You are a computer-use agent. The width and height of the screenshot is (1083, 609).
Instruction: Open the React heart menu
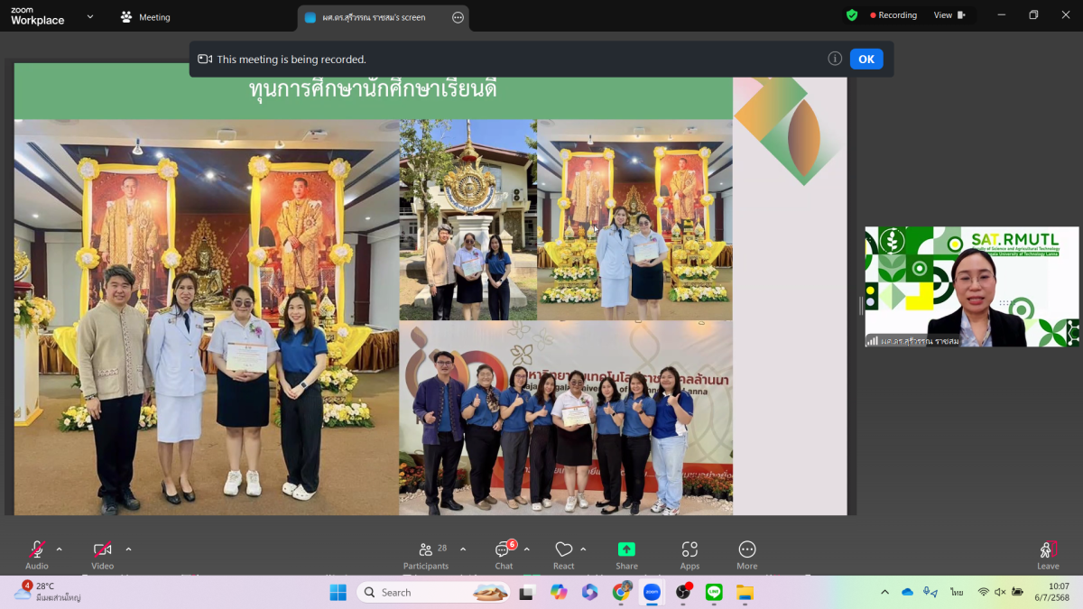tap(564, 555)
